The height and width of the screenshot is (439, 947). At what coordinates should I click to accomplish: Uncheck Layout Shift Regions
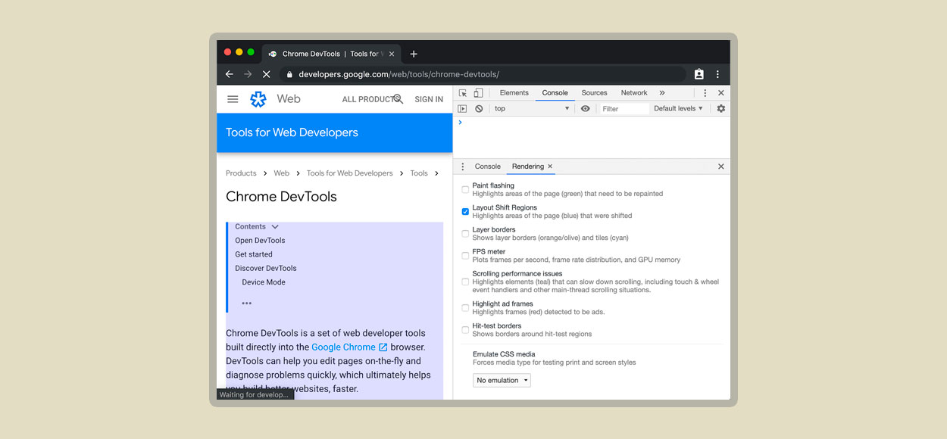point(465,212)
